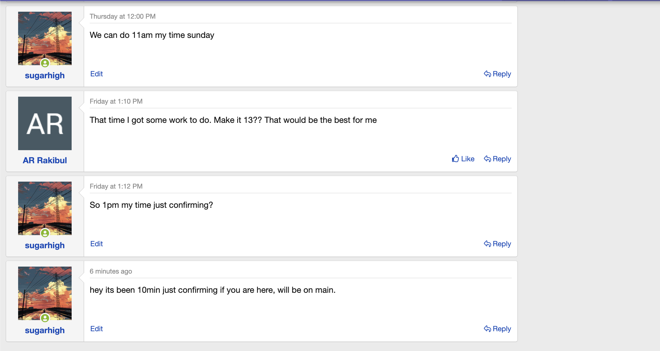Click the '6 minutes ago' timestamp
This screenshot has width=660, height=351.
click(111, 271)
